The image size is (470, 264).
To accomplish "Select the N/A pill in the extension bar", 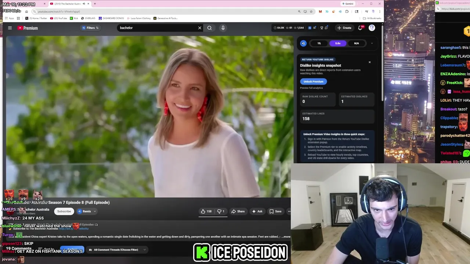I will tap(357, 43).
